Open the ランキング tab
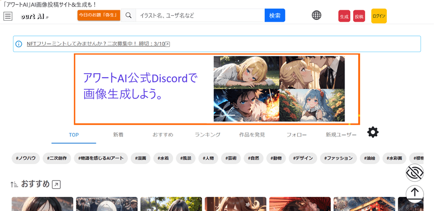 (x=208, y=135)
